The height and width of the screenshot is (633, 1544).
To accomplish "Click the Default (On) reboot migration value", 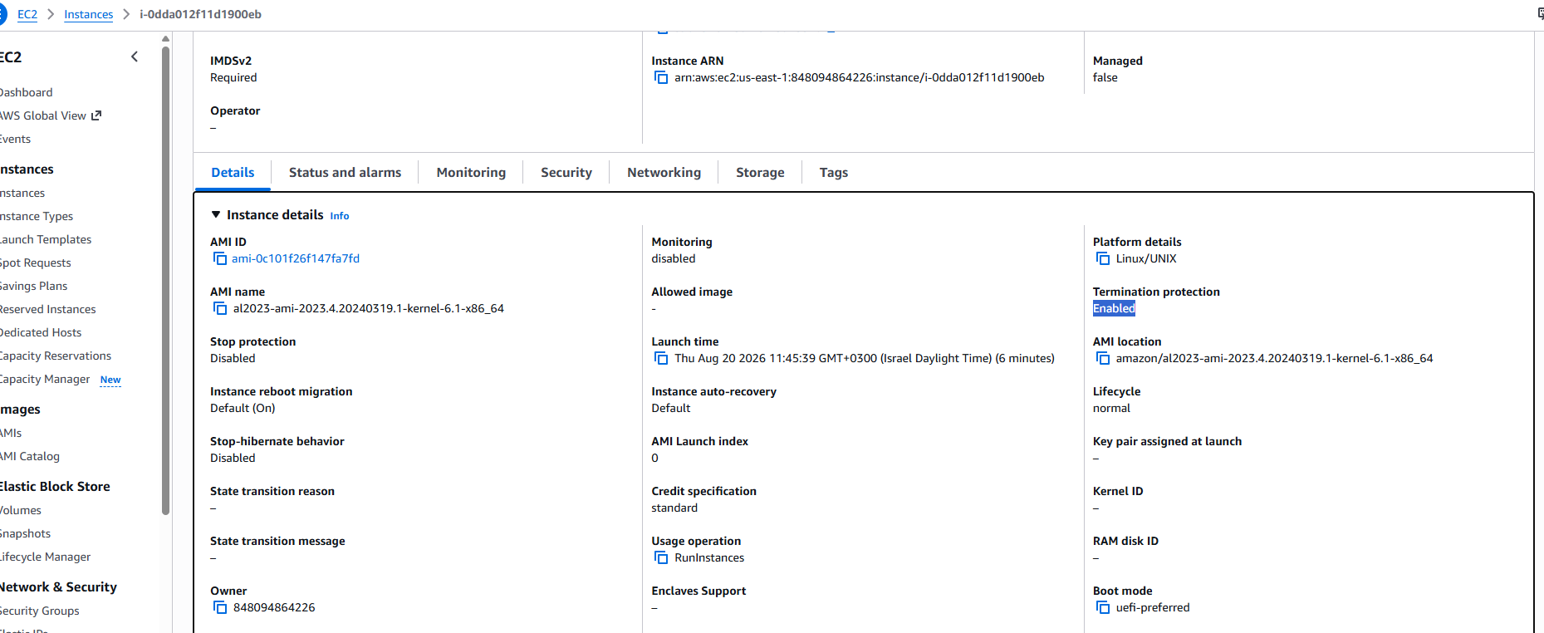I will pos(243,408).
